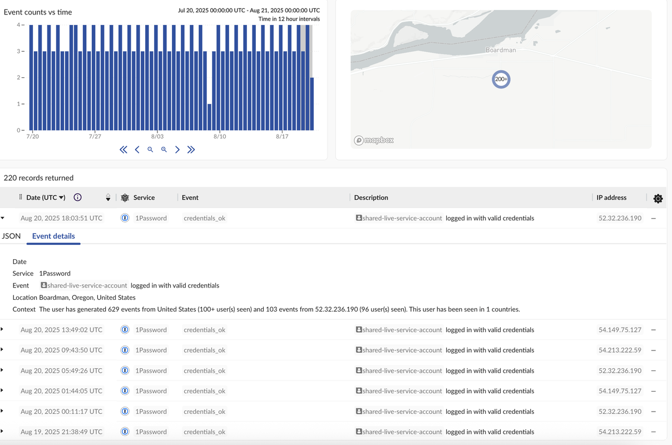
Task: Click the Event counts vs time title
Action: tap(38, 12)
